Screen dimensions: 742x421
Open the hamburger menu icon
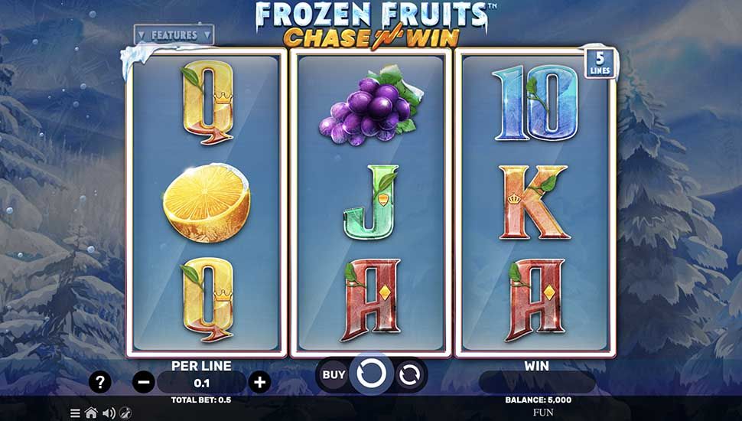(75, 413)
